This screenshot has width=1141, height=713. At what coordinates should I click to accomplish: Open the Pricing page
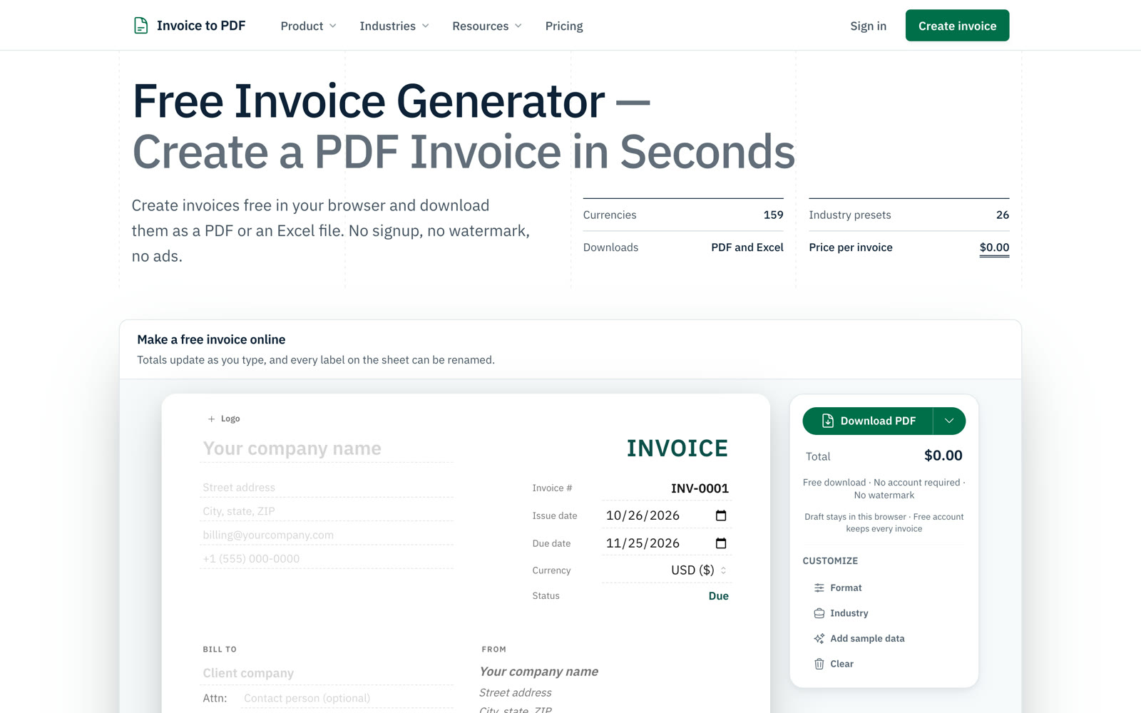(x=564, y=26)
